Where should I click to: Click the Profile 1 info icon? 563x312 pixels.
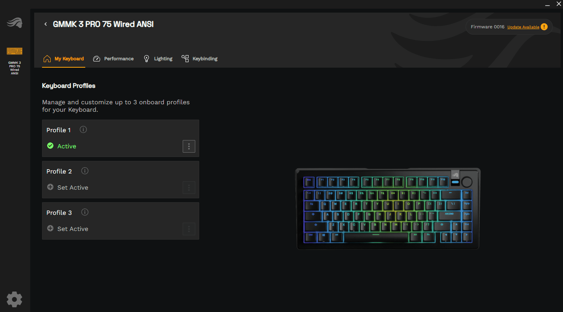point(83,129)
